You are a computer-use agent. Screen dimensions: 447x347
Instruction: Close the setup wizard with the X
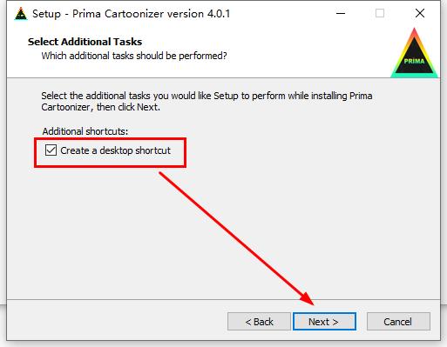coord(420,13)
